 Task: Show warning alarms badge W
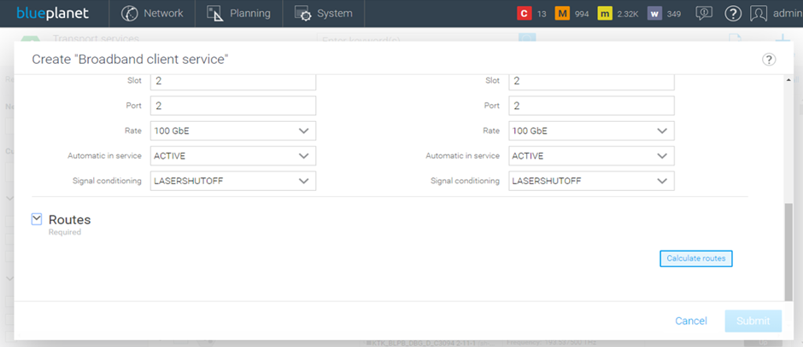(654, 14)
